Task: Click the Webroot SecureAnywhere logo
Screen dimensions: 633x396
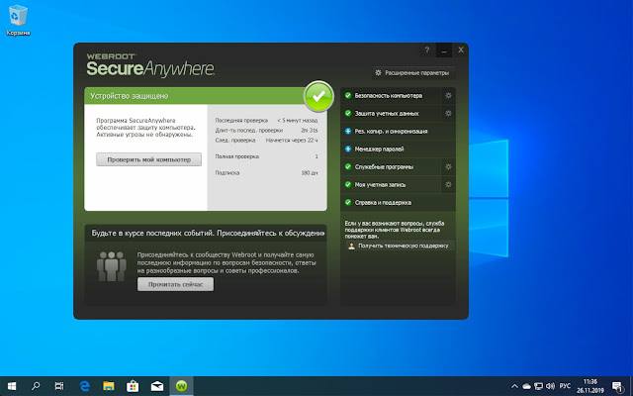Action: pyautogui.click(x=150, y=65)
